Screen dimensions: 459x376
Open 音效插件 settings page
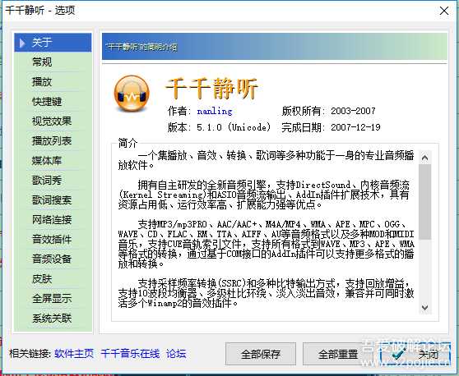[52, 239]
